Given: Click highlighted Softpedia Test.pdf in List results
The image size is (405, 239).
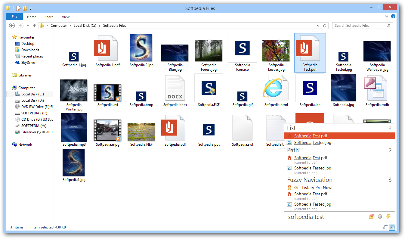Looking at the screenshot, I should click(339, 136).
